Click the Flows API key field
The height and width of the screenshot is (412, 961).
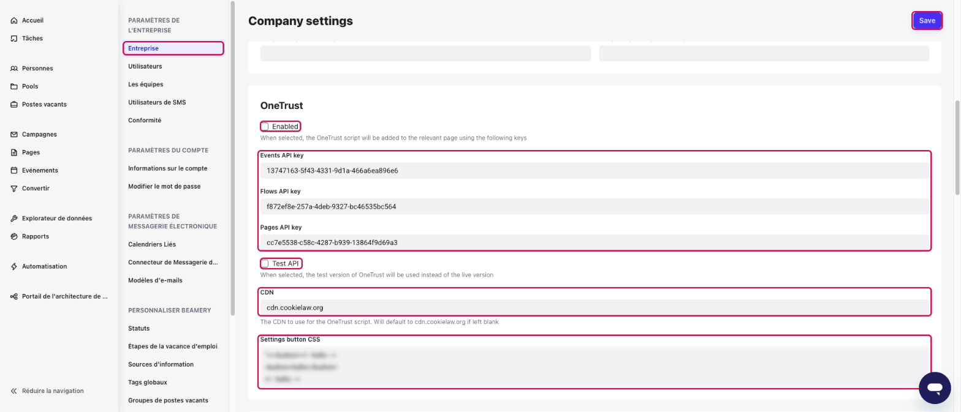click(x=594, y=207)
